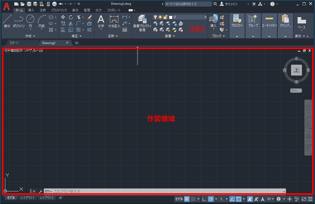Open the 注釈 ribbon tab
Image resolution: width=315 pixels, height=204 pixels.
tap(43, 10)
